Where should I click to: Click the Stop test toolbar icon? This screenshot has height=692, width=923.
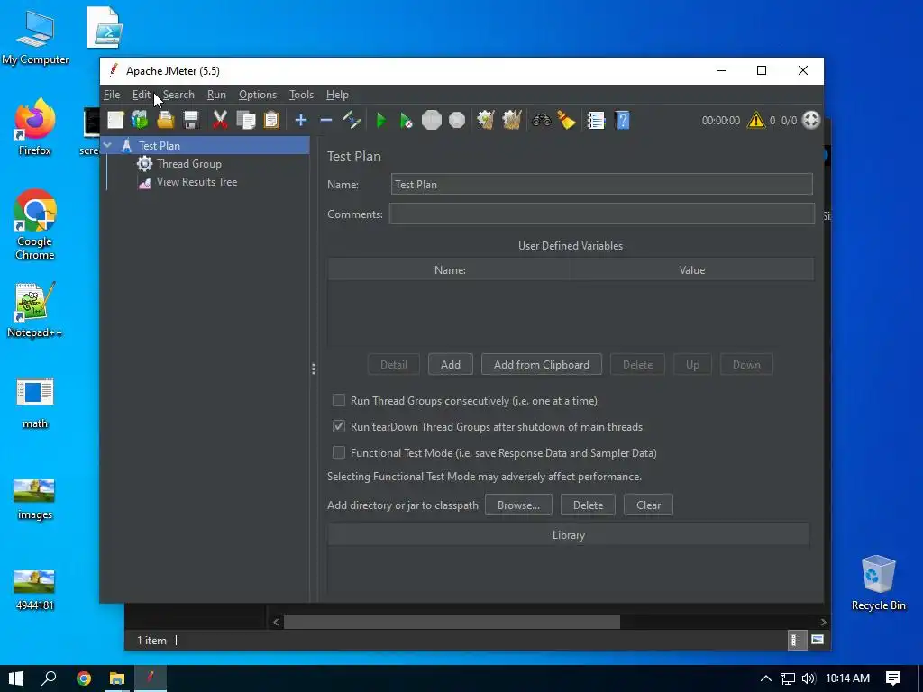point(432,120)
